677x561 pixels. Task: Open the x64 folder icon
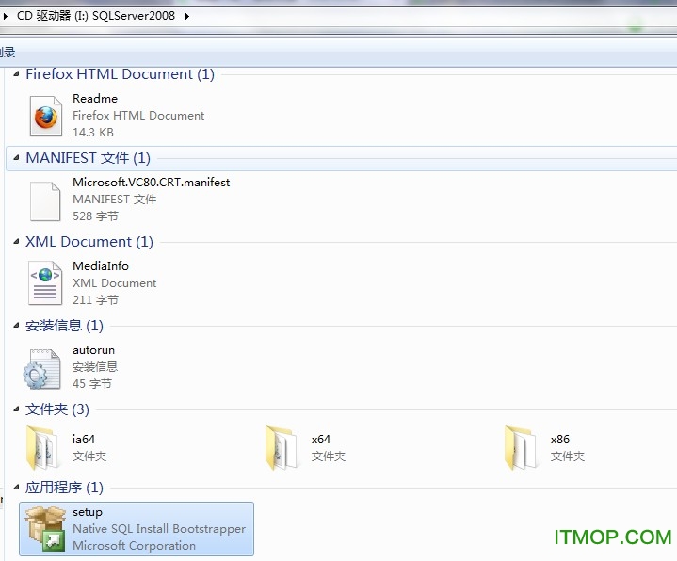[x=282, y=448]
